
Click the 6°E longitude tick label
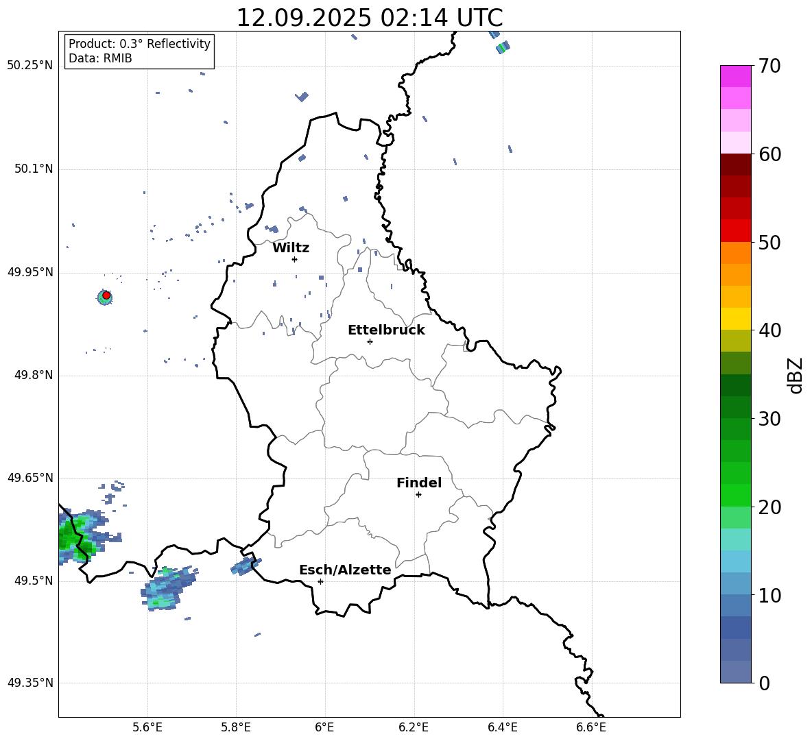click(x=324, y=727)
